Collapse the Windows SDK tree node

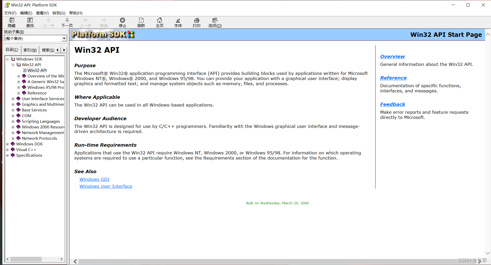point(7,59)
